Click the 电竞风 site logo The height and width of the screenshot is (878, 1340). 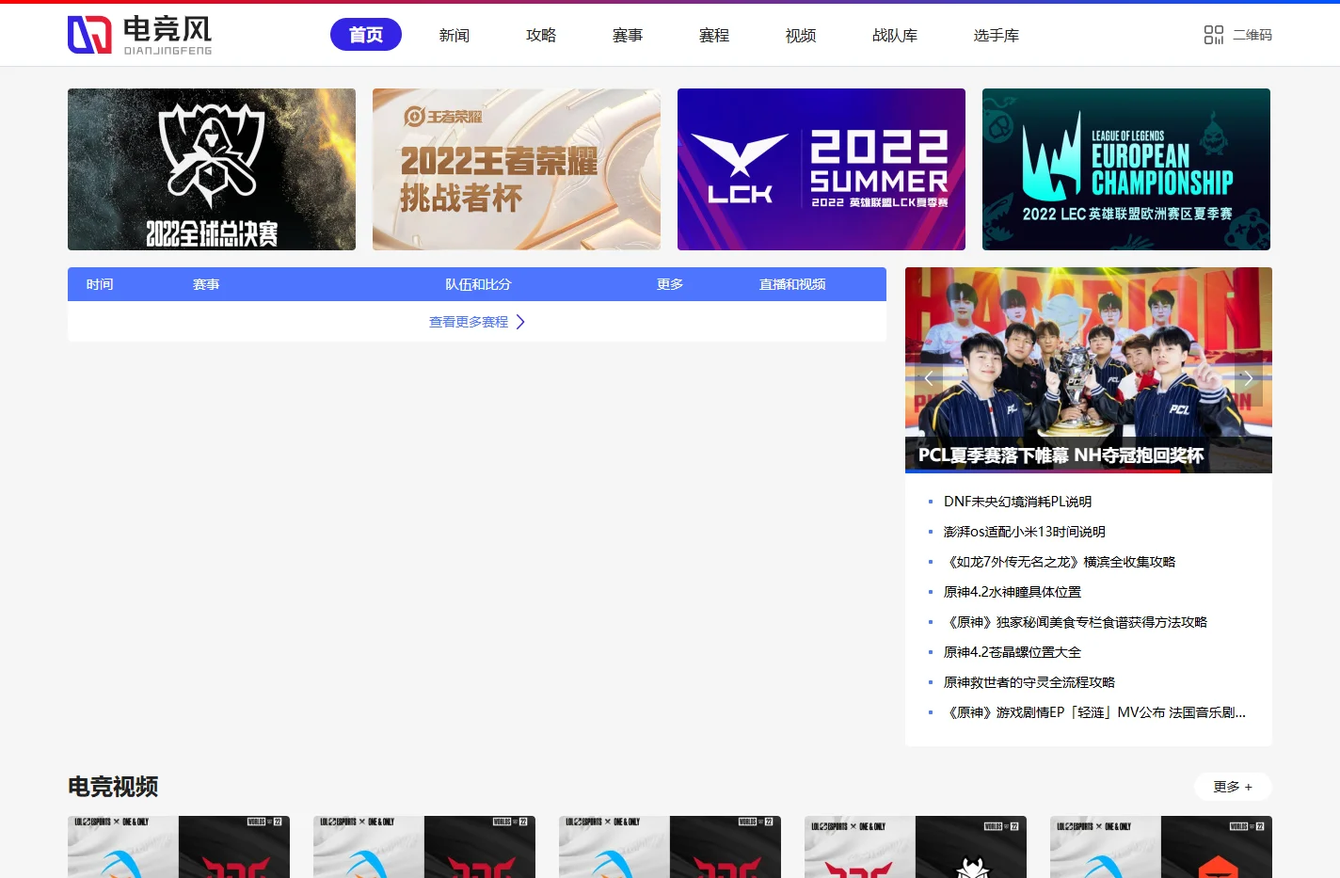point(140,35)
